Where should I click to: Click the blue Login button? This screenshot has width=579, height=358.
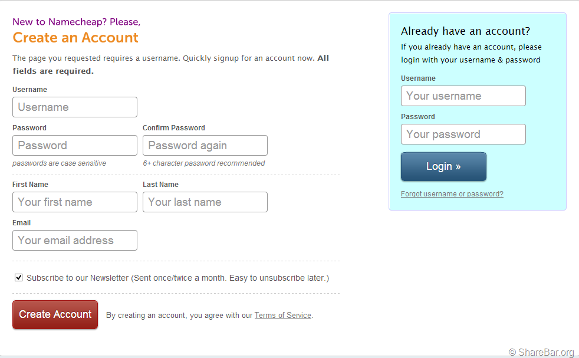443,167
